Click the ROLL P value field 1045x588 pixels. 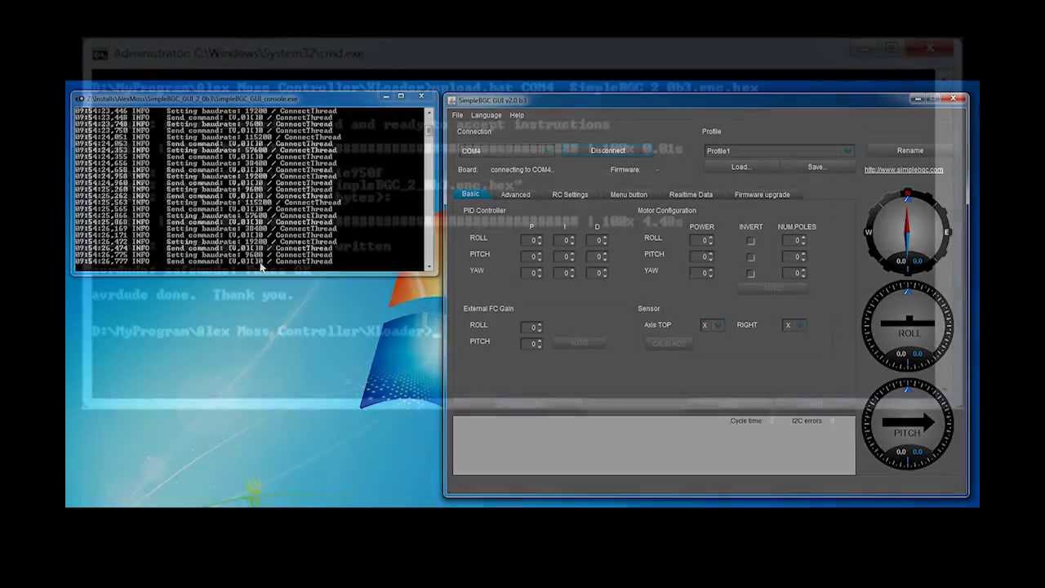[x=531, y=241]
